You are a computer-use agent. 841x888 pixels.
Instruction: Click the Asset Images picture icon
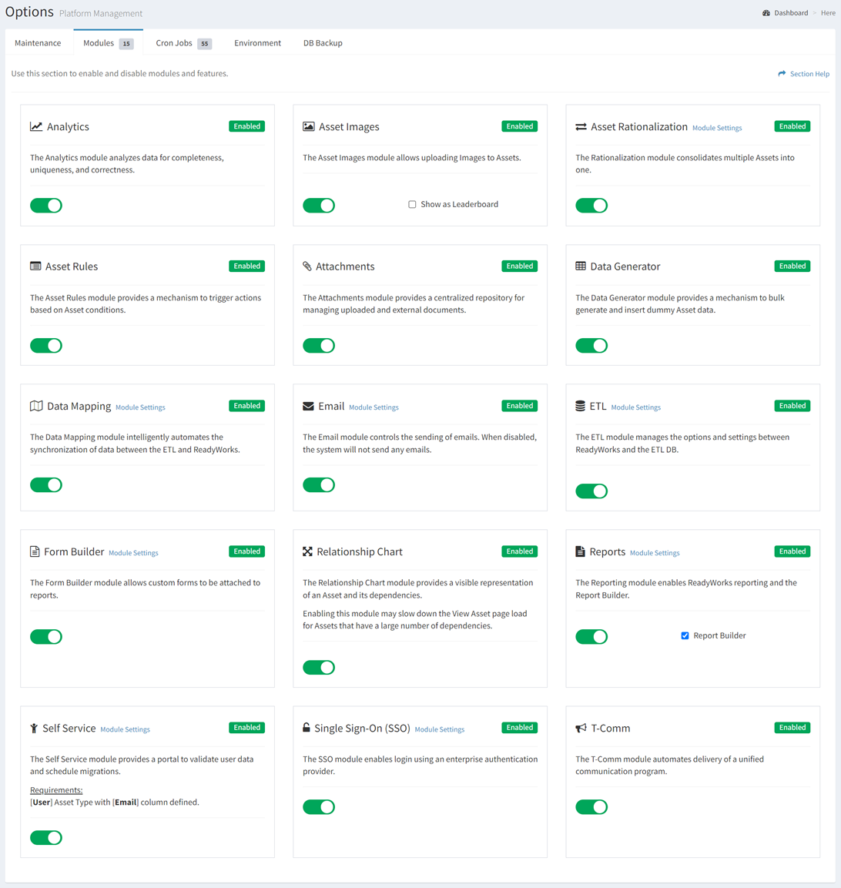click(309, 127)
